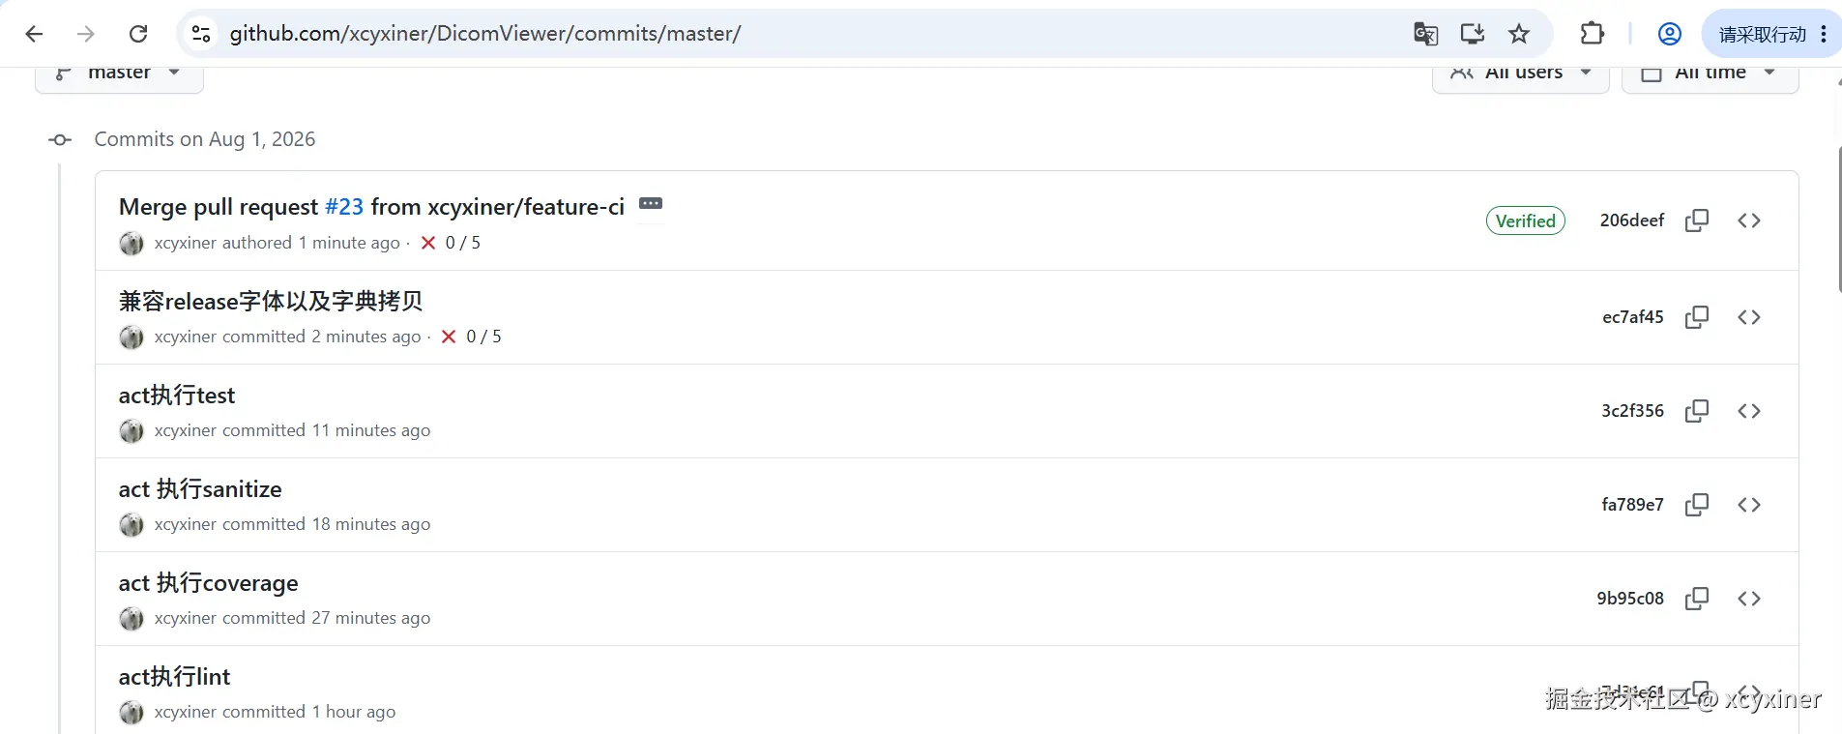This screenshot has width=1842, height=734.
Task: Open the browser extensions puzzle icon
Action: [1592, 34]
